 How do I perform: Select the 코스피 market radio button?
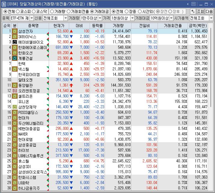(18, 11)
